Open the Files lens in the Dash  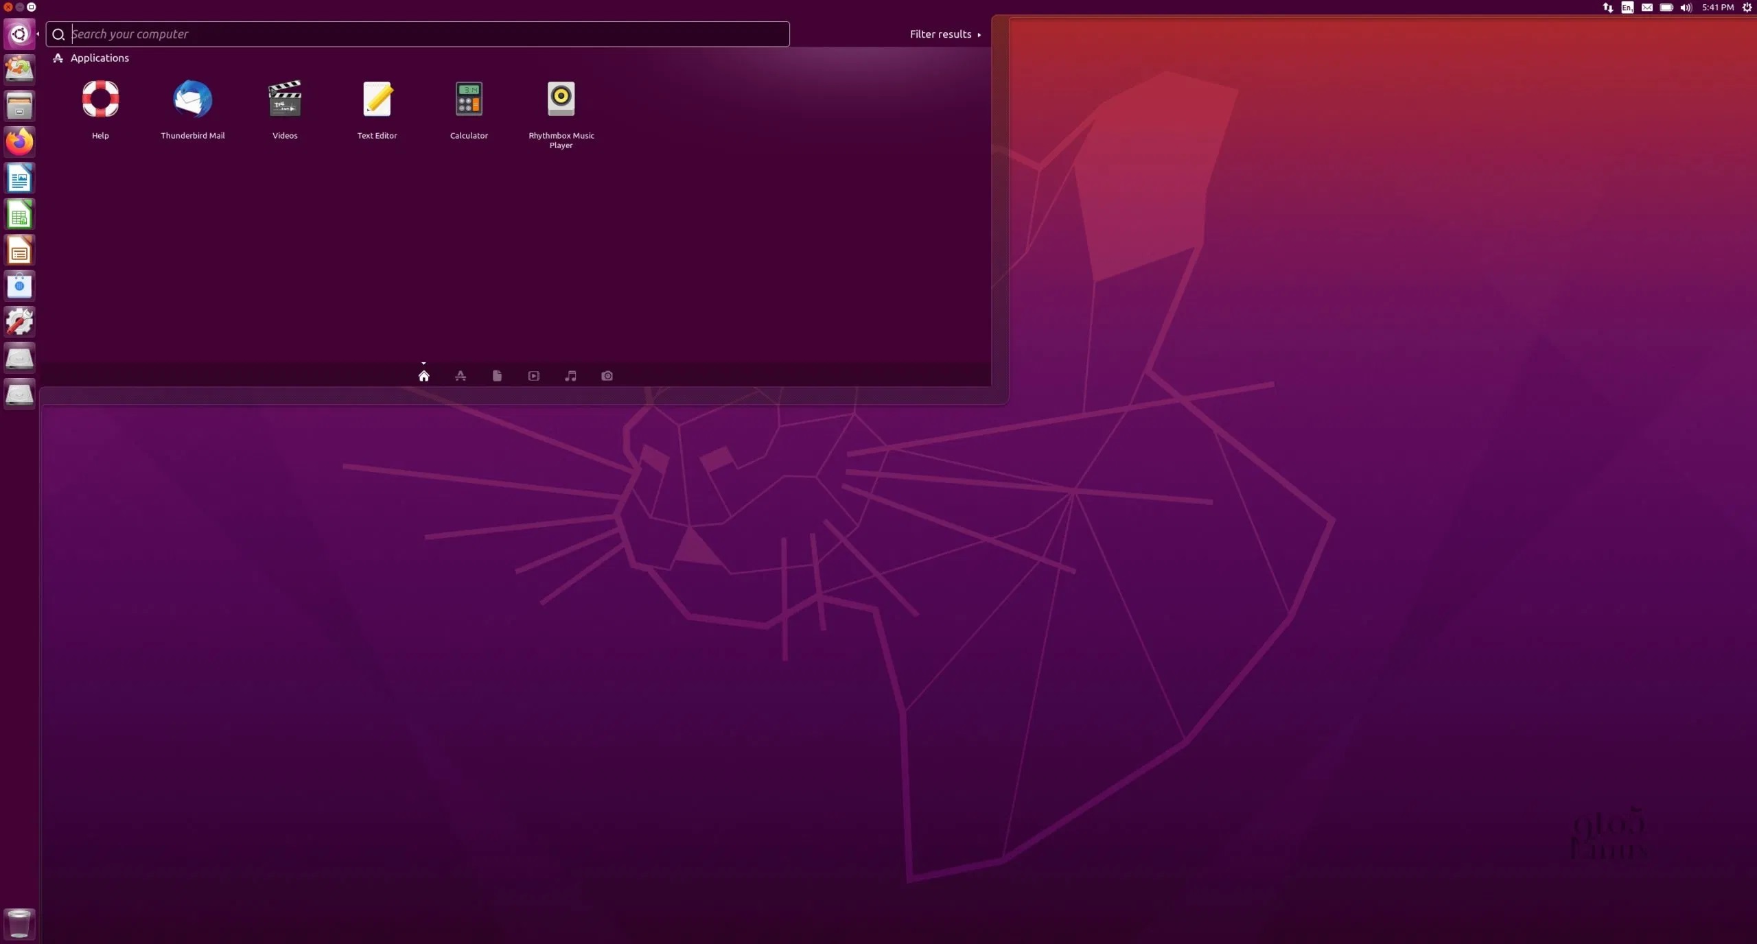click(x=497, y=376)
